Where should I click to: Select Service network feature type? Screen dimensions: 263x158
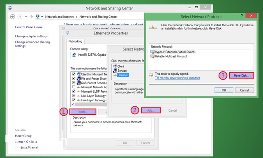pos(122,71)
